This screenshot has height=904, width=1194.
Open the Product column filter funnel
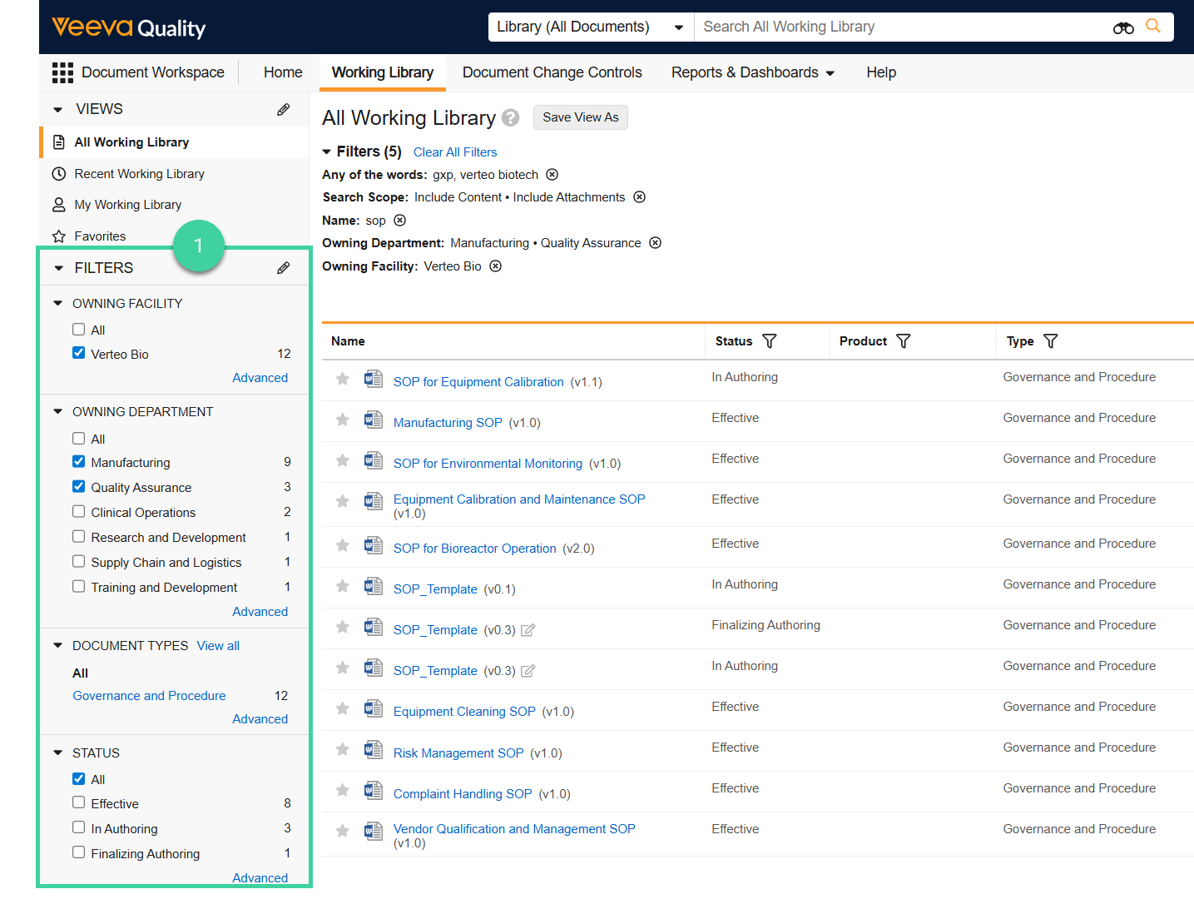[x=904, y=341]
